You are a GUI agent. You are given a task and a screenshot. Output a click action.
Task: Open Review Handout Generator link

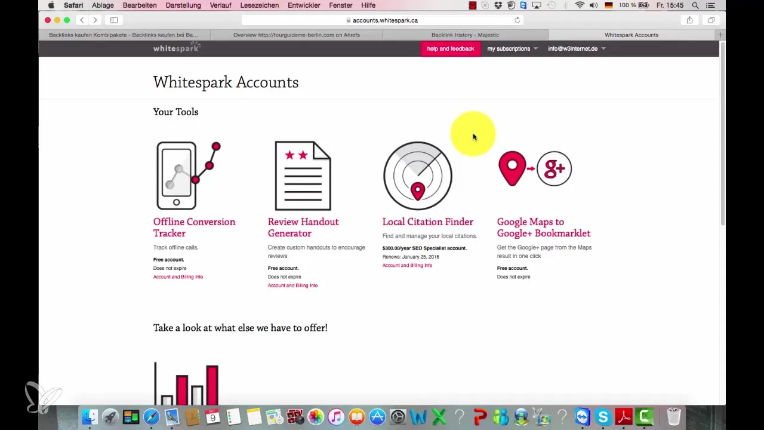(x=303, y=228)
